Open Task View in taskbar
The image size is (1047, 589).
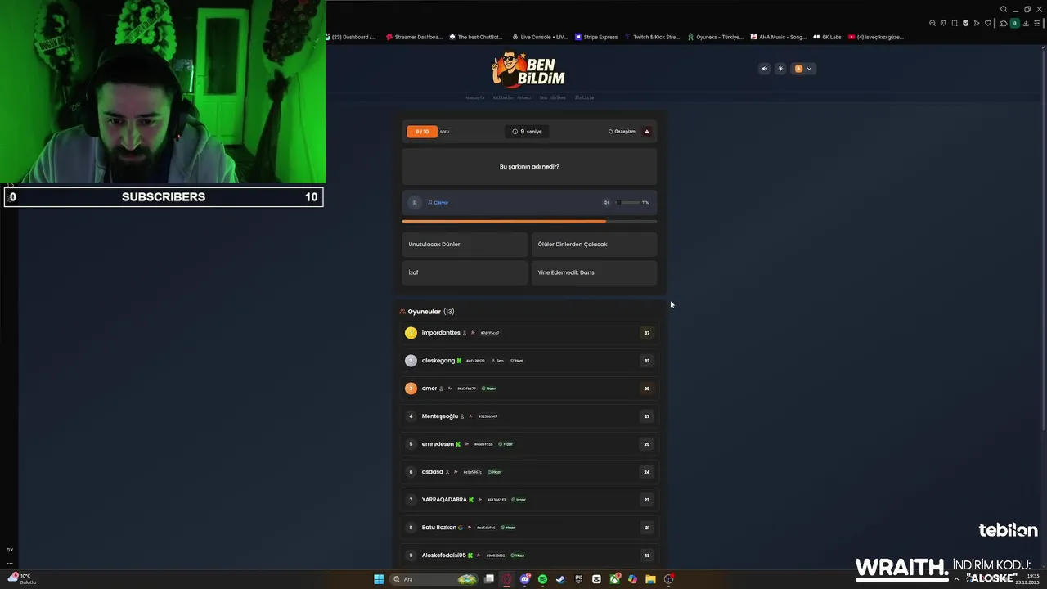(489, 579)
